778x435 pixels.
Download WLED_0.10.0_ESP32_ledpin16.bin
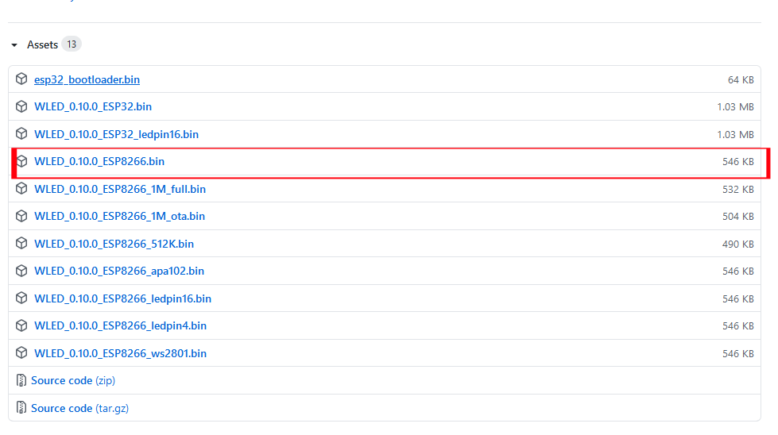(116, 134)
